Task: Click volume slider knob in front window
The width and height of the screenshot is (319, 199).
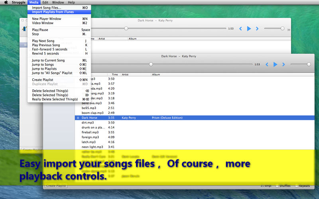Action: (x=309, y=64)
